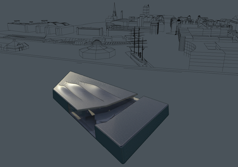Select the left side wall of wavy-roofed building

pyautogui.click(x=60, y=101)
